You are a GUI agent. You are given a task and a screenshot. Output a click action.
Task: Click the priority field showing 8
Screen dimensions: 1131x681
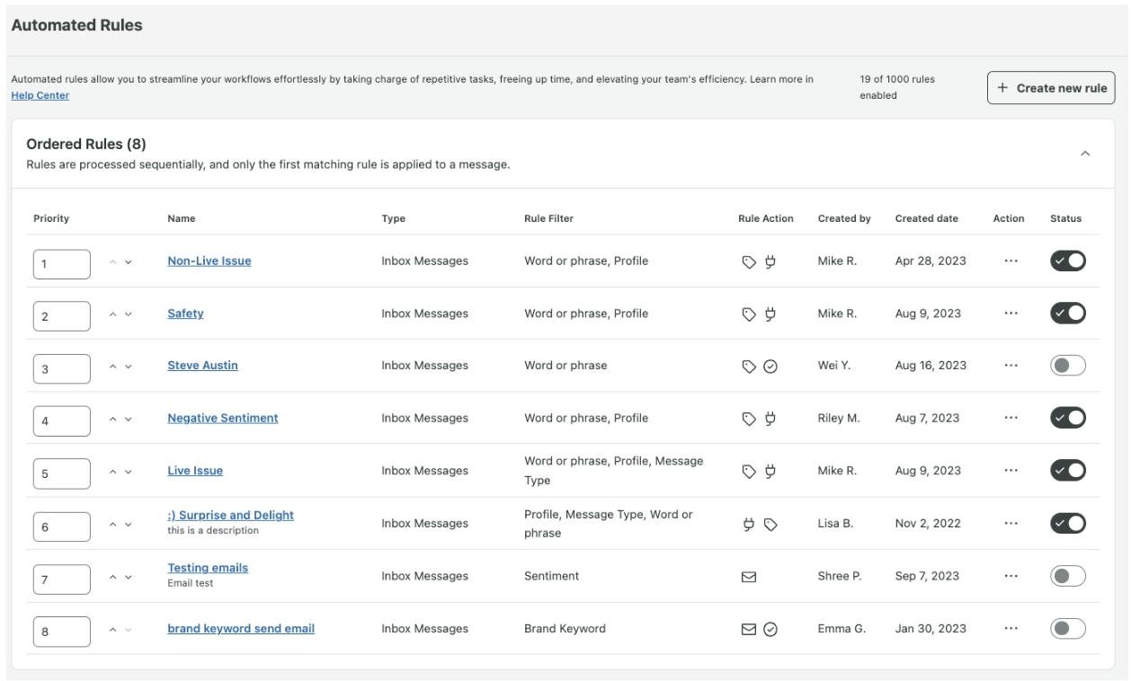click(x=62, y=632)
